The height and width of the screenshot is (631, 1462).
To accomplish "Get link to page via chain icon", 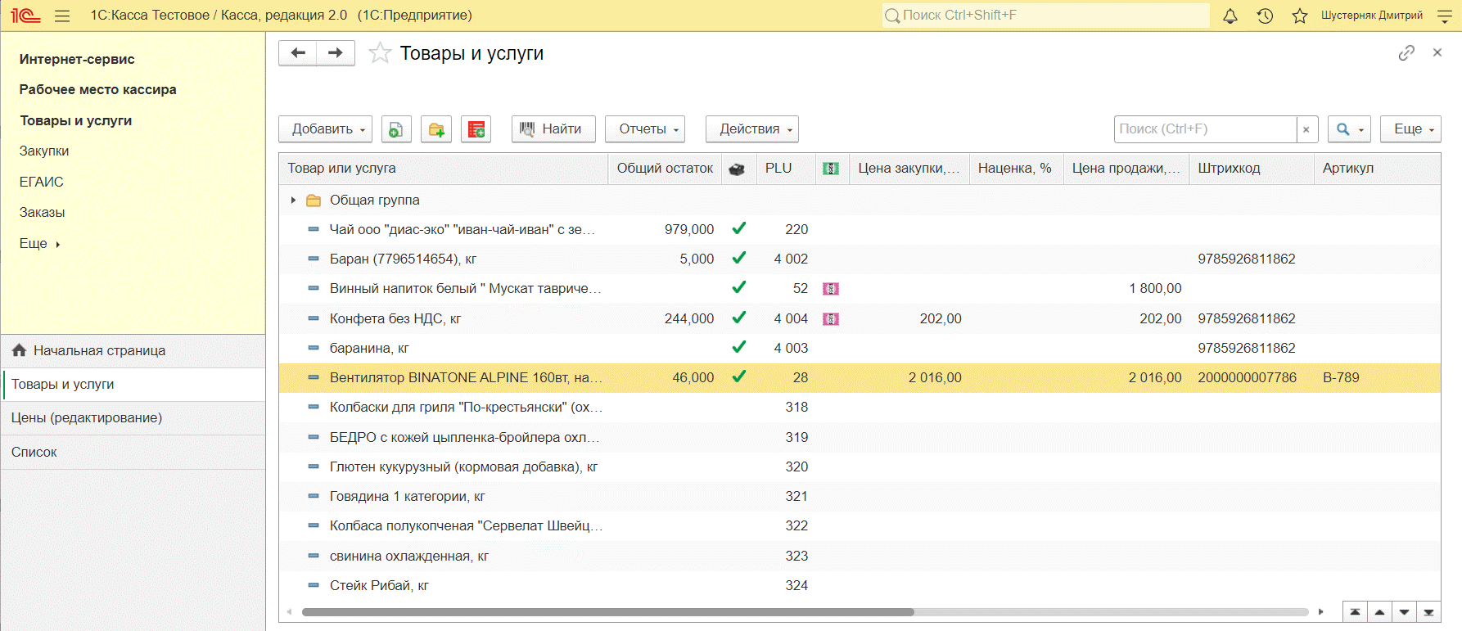I will pyautogui.click(x=1406, y=53).
